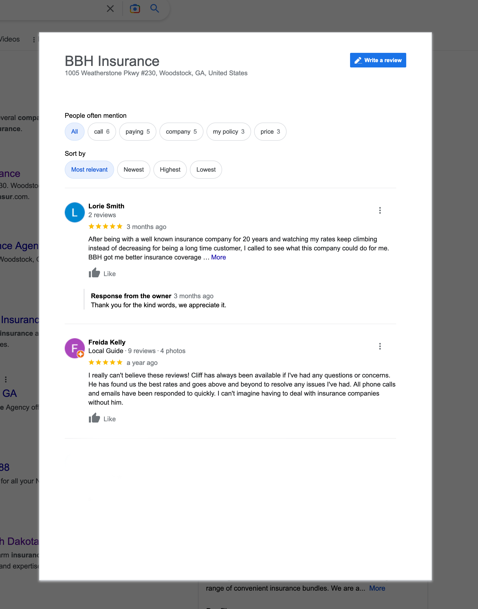This screenshot has height=609, width=478.
Task: Open options menu for Freida Kelly's review
Action: tap(380, 347)
